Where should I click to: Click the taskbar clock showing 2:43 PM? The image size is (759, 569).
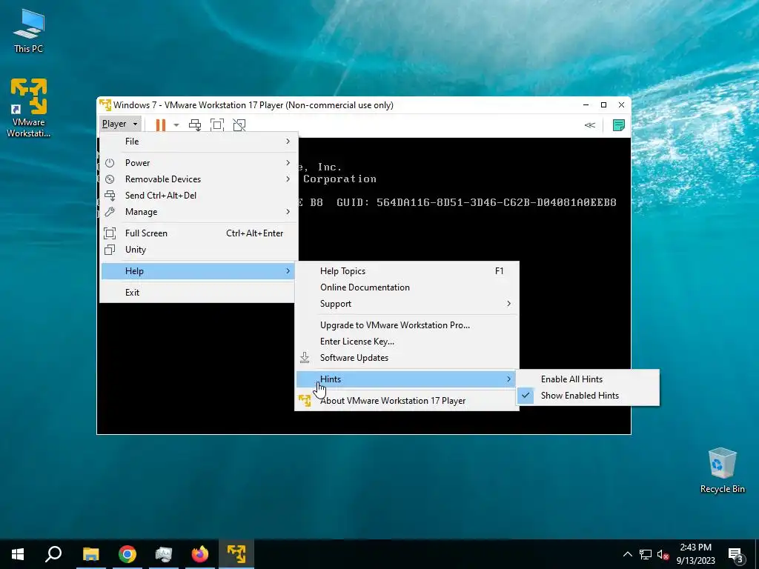(695, 554)
